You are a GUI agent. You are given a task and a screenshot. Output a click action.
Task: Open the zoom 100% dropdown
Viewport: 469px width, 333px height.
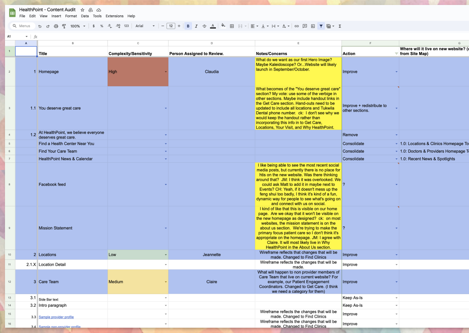[x=78, y=26]
